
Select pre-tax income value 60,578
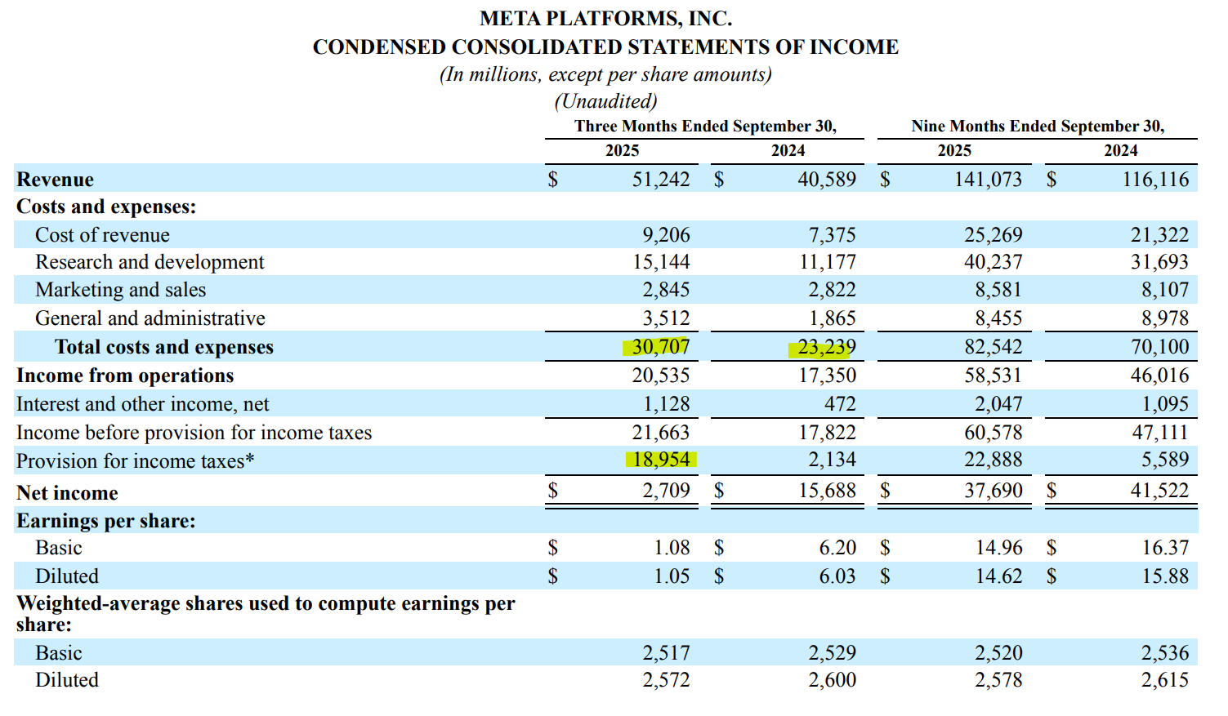(x=993, y=433)
